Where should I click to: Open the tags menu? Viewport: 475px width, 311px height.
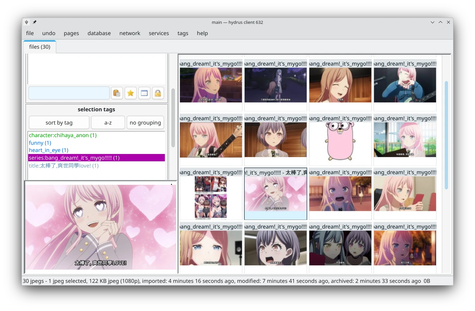[x=183, y=33]
